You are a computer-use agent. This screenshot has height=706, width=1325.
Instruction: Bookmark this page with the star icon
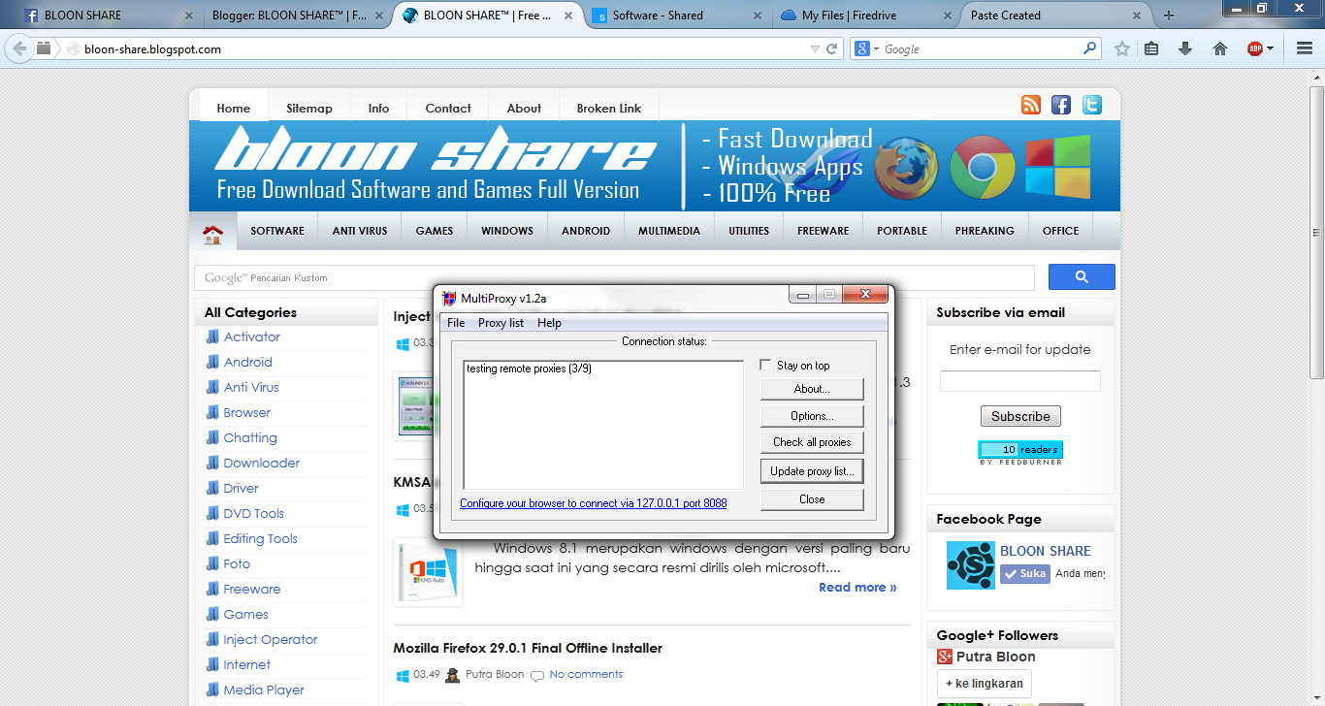[x=1122, y=48]
